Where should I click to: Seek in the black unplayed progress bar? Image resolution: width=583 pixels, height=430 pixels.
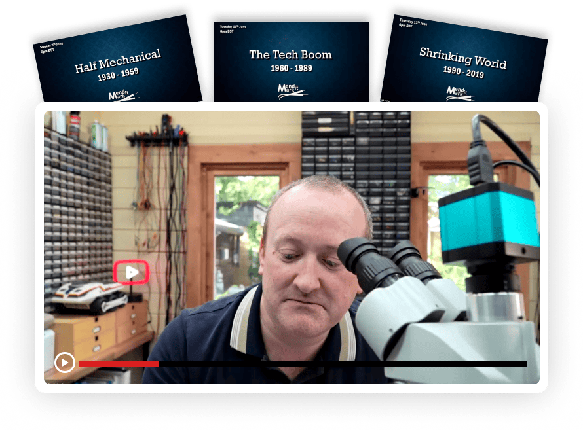342,363
